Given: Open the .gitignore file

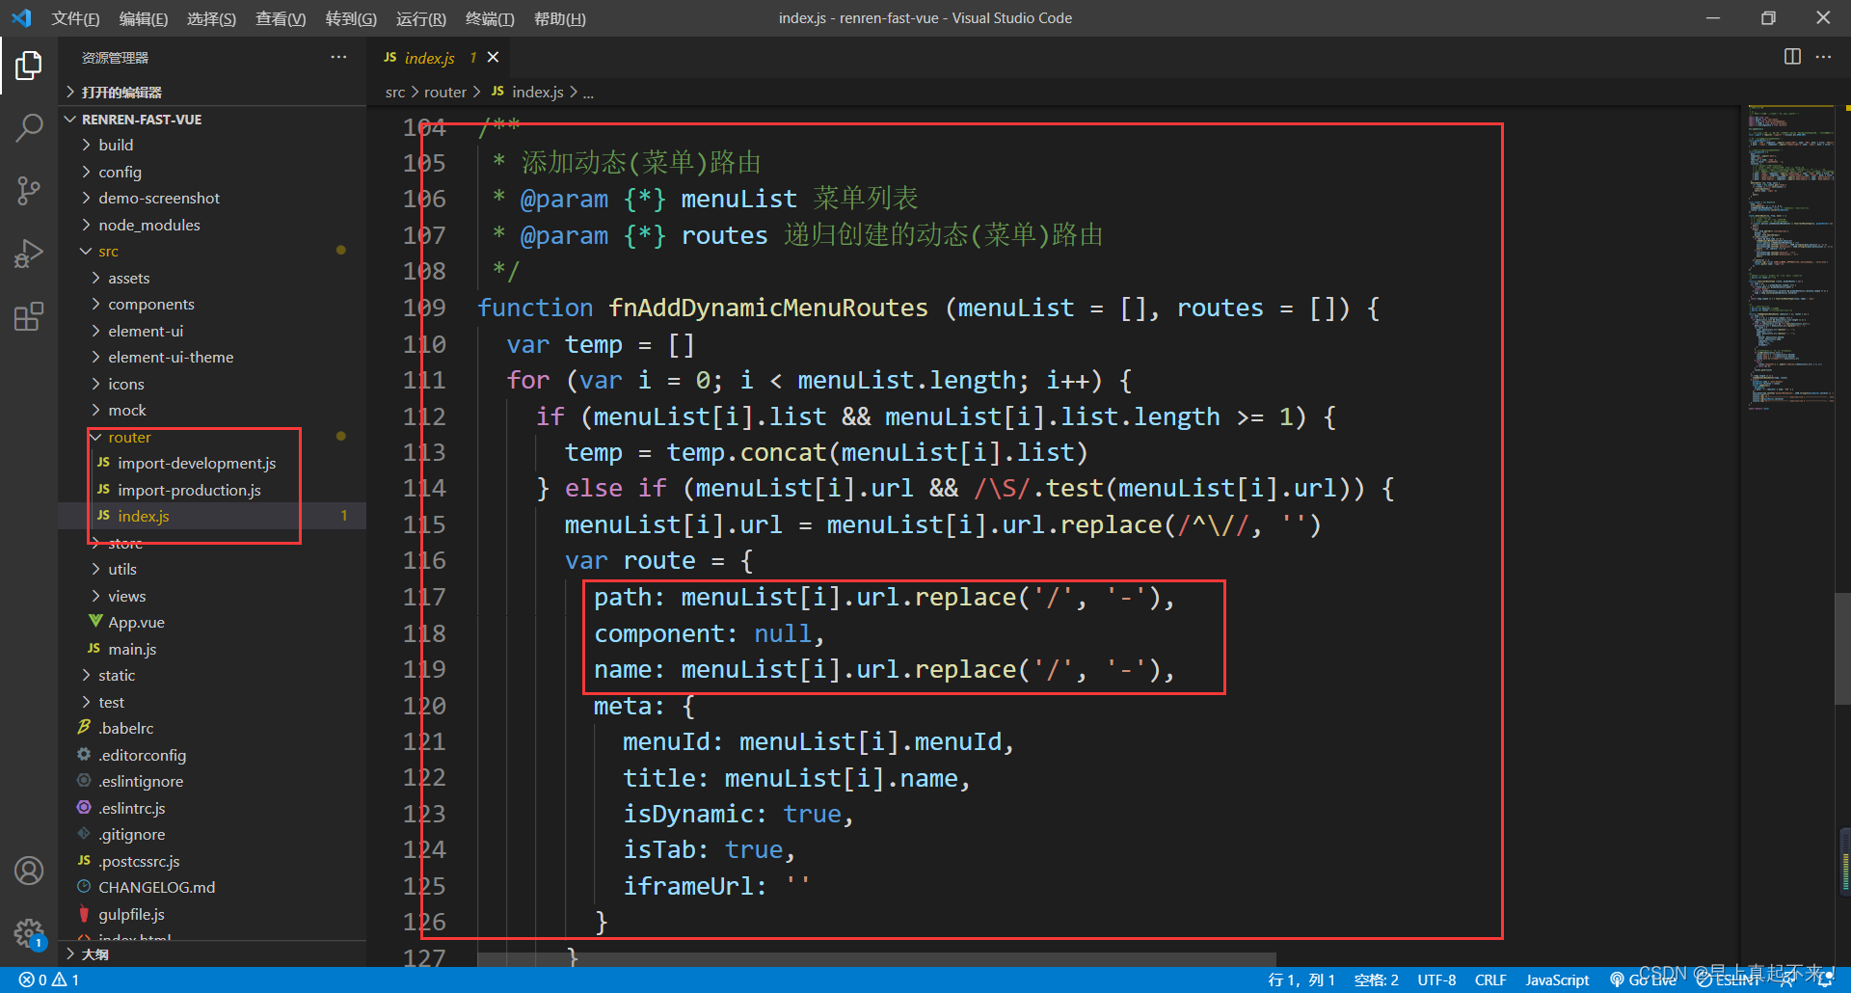Looking at the screenshot, I should click(x=131, y=834).
